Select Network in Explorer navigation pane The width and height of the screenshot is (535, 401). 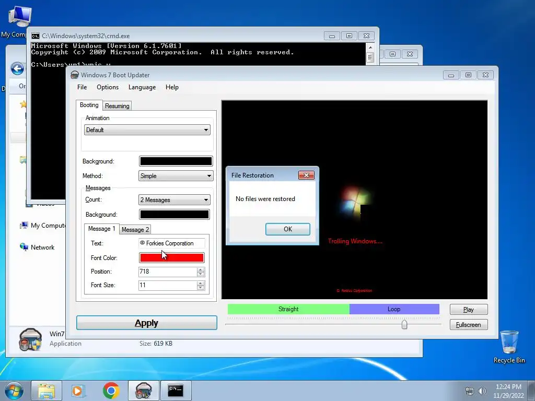pos(37,247)
